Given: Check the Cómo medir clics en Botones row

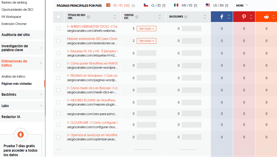Looking at the screenshot, I should tap(58, 90).
